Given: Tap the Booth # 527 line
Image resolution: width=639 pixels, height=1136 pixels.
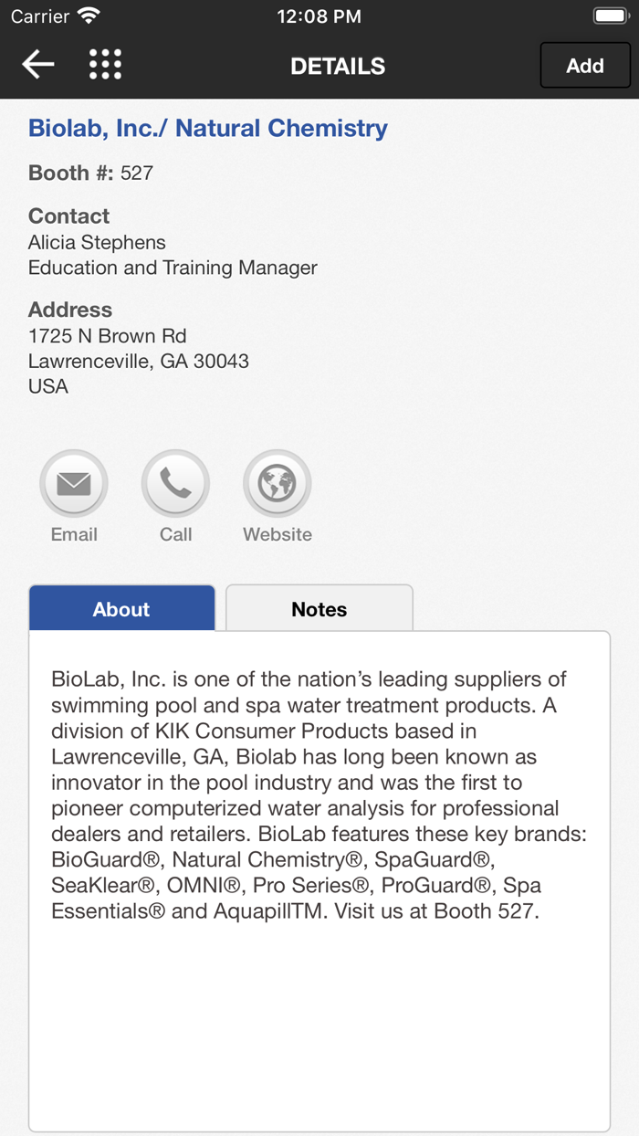Looking at the screenshot, I should coord(91,173).
